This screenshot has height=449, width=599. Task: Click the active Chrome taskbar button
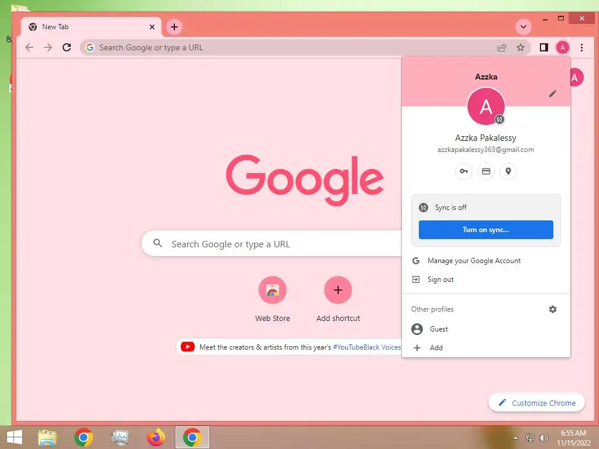[x=192, y=437]
